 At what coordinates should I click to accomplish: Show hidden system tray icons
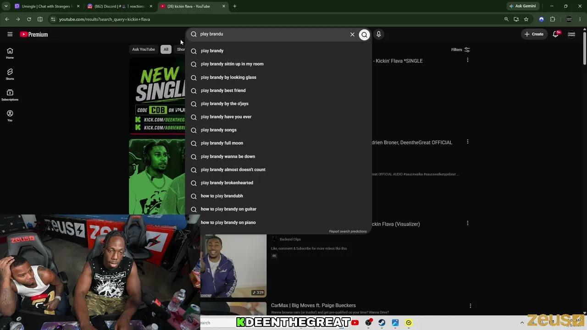[x=521, y=323]
